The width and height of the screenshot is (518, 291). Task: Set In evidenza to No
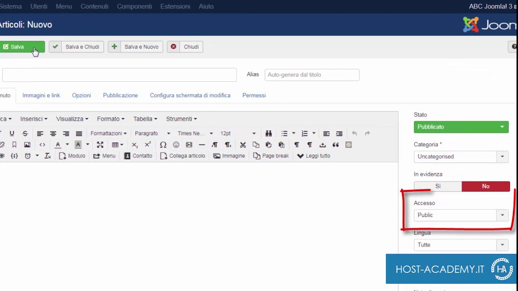pyautogui.click(x=486, y=186)
